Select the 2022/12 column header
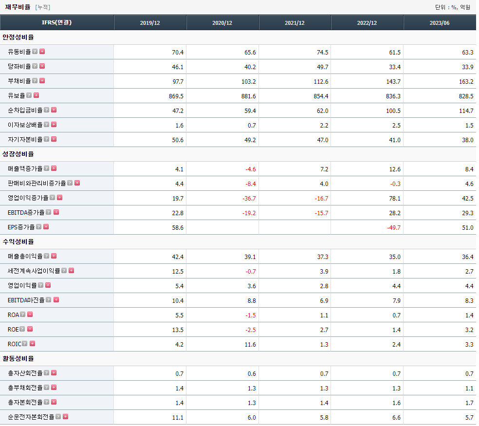 367,22
